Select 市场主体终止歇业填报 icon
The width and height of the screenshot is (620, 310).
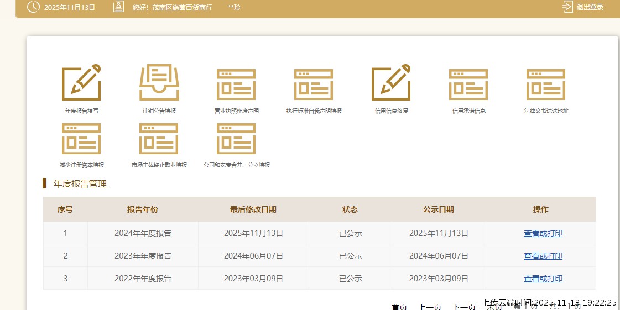[159, 138]
